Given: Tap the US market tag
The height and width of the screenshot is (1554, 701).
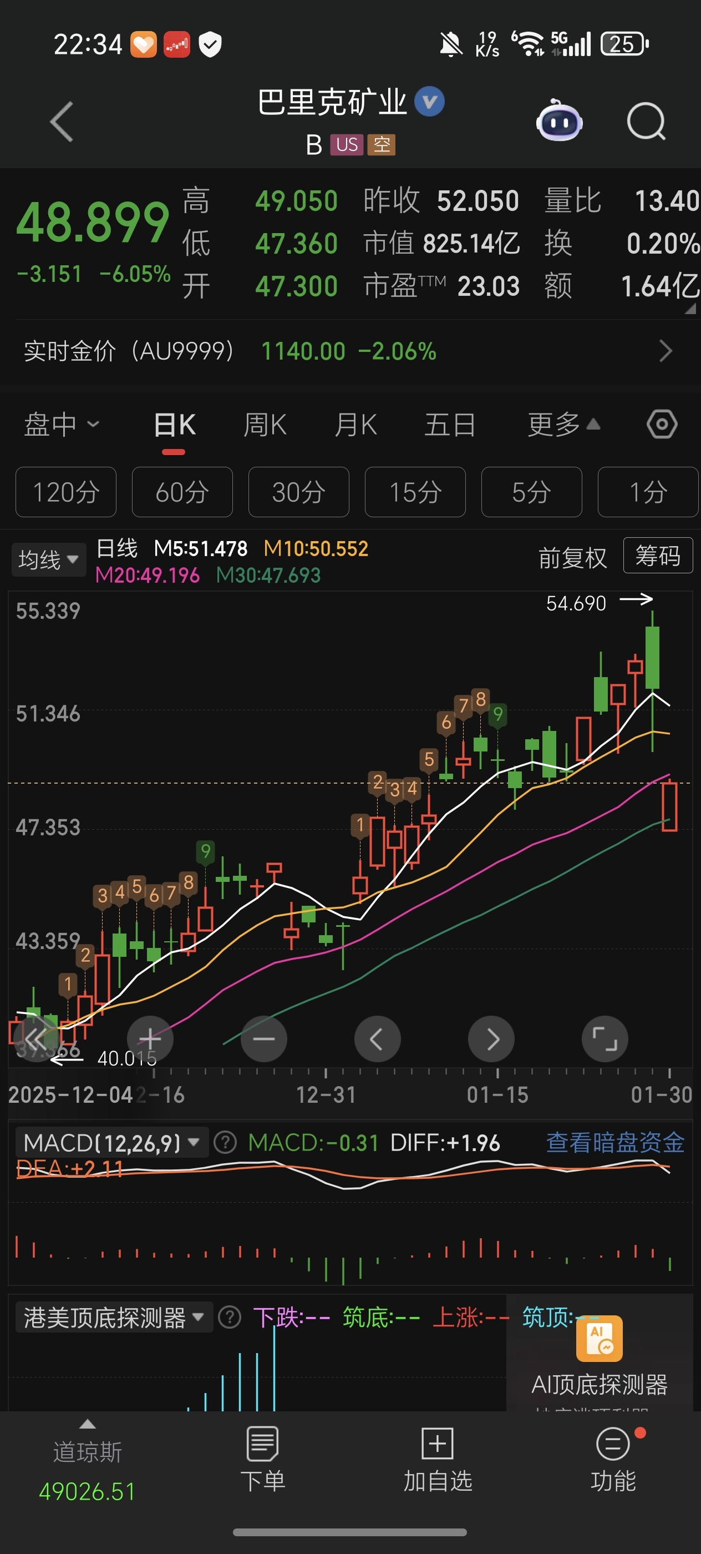Looking at the screenshot, I should pos(347,145).
